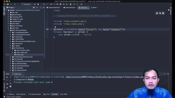The image size is (175, 98).
Task: Collapse the mlp21 root folder
Action: (6, 10)
